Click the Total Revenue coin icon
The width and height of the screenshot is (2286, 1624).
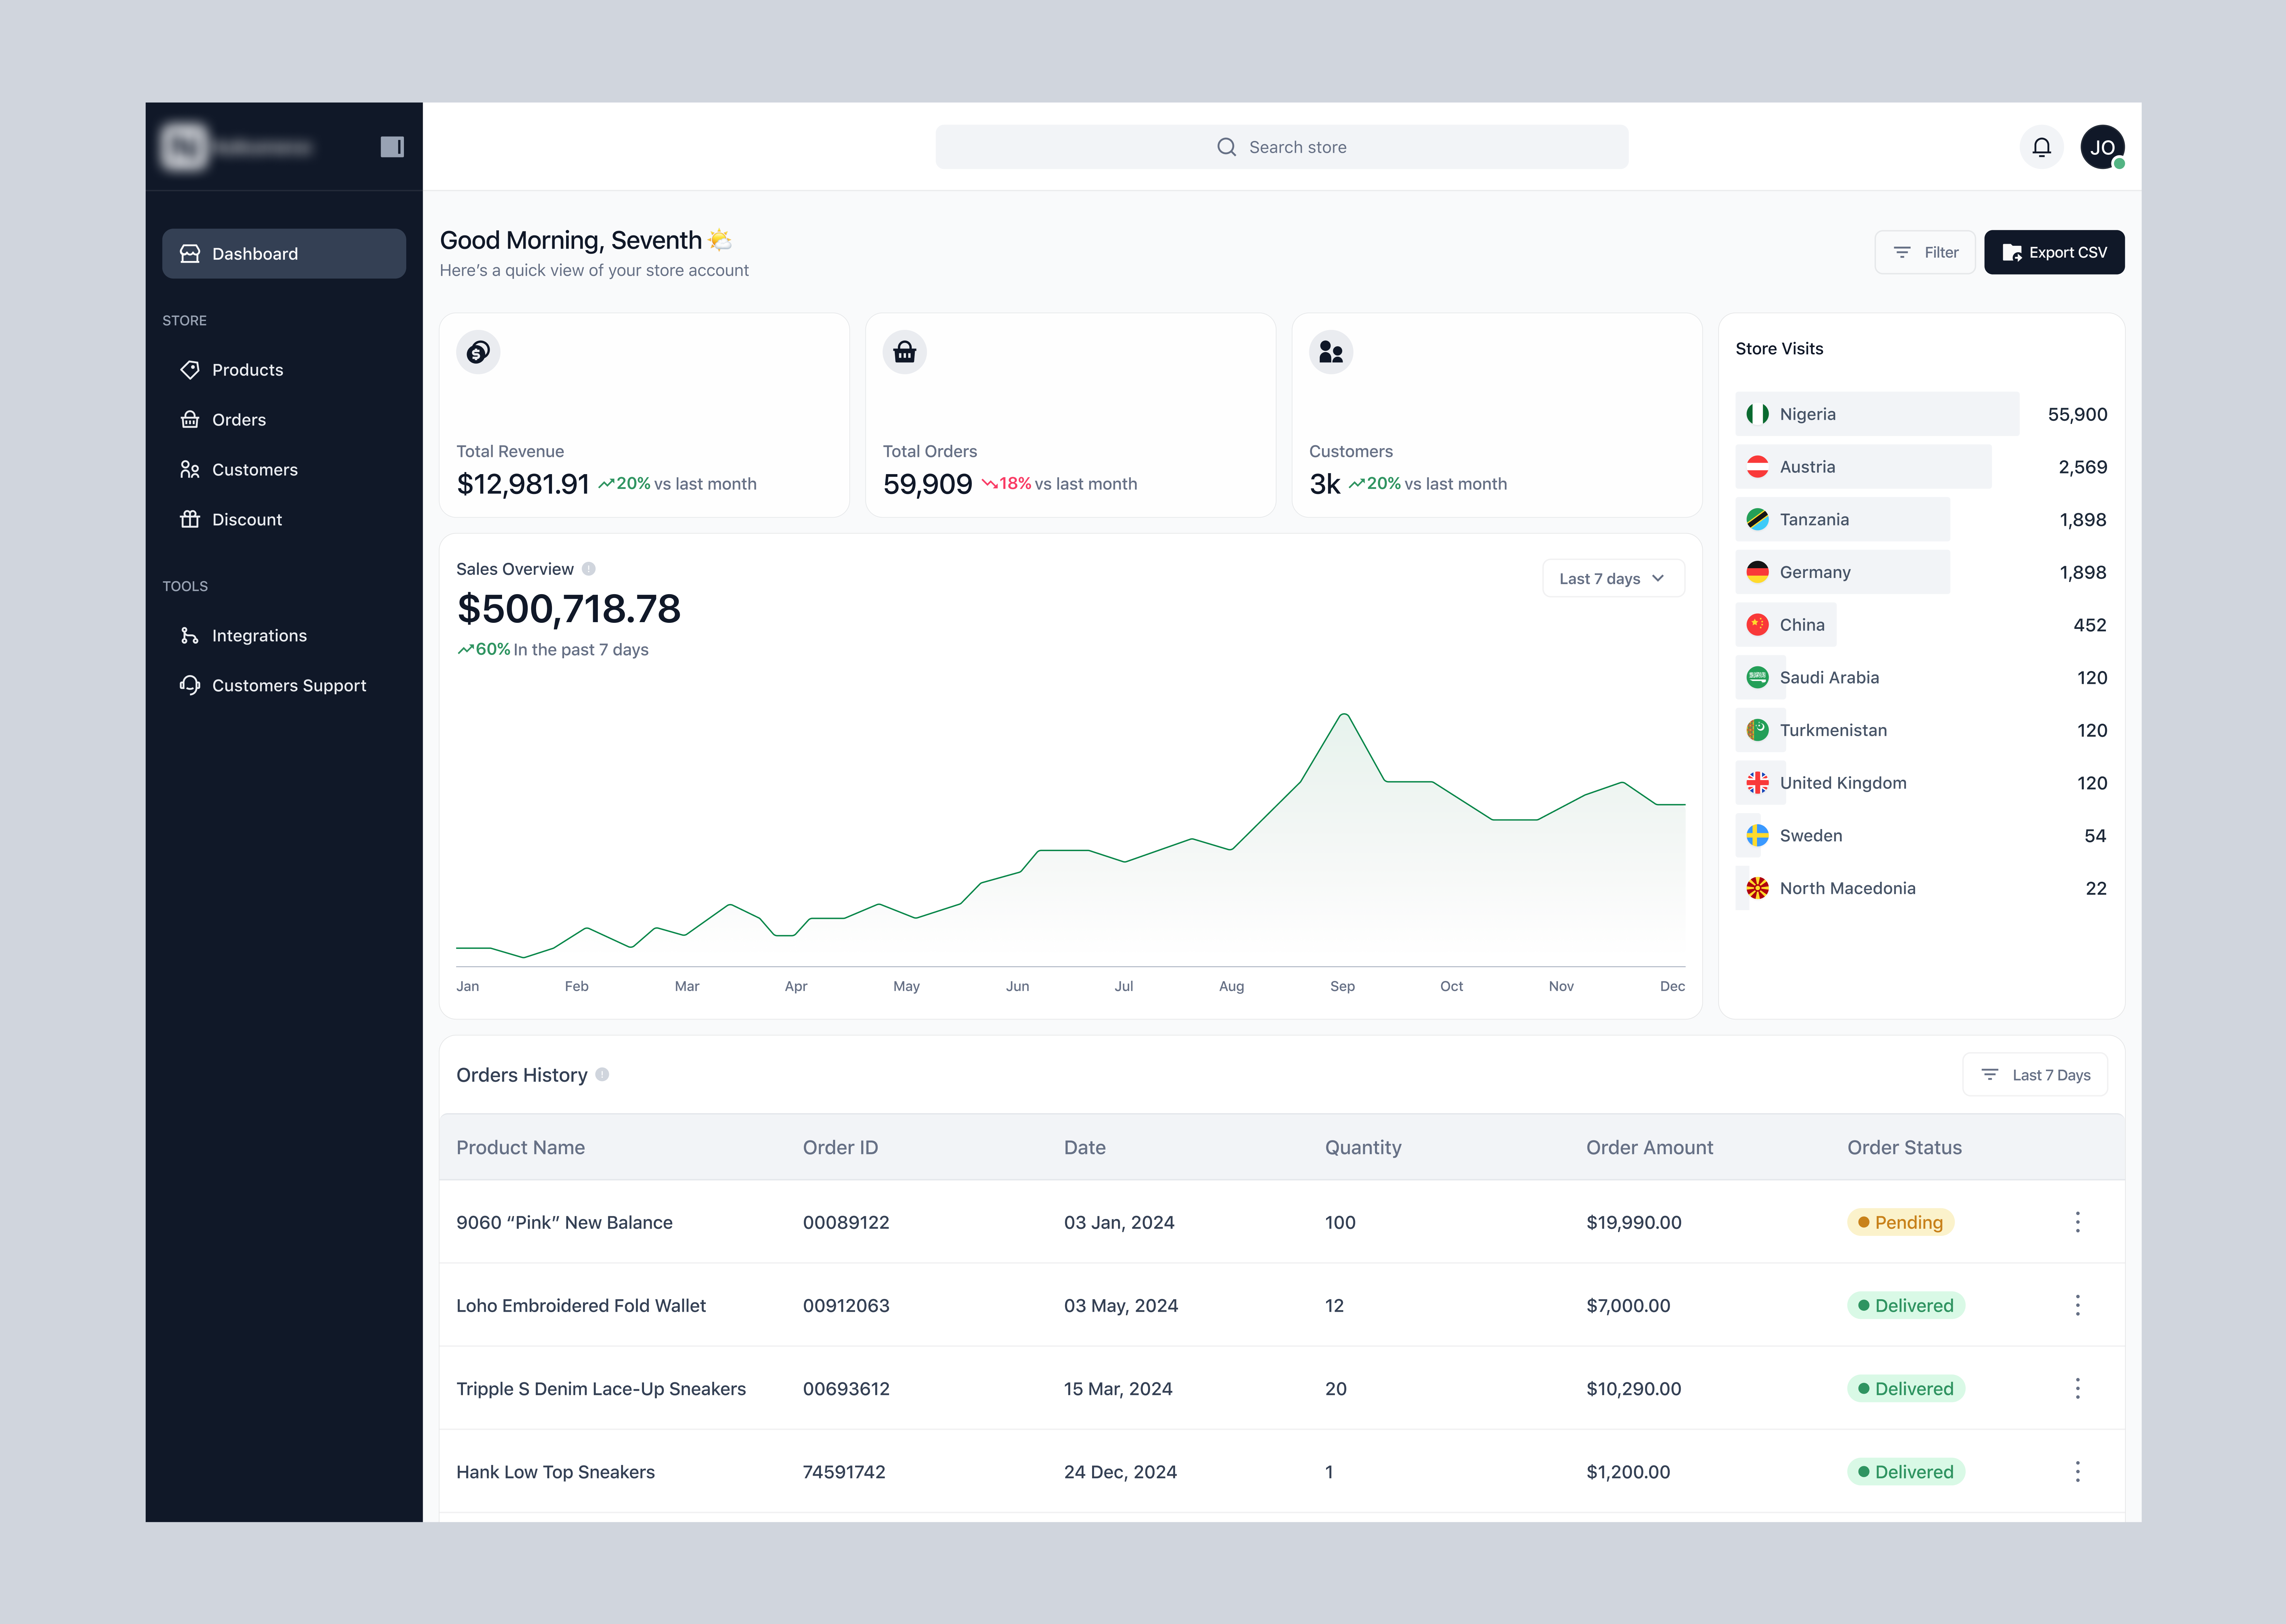tap(478, 352)
